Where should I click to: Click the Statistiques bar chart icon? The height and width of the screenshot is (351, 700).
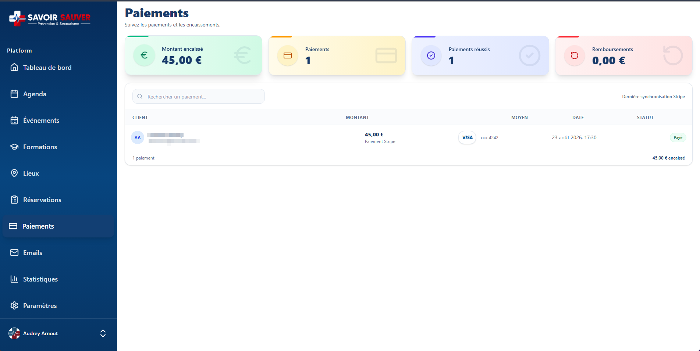(14, 279)
